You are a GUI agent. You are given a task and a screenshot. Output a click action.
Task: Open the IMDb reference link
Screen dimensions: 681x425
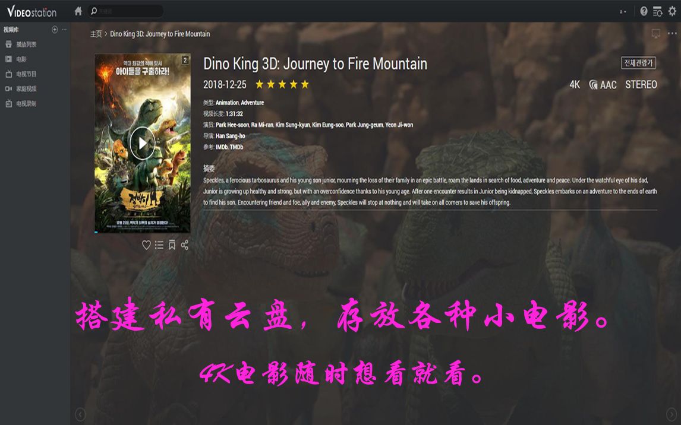pyautogui.click(x=222, y=147)
